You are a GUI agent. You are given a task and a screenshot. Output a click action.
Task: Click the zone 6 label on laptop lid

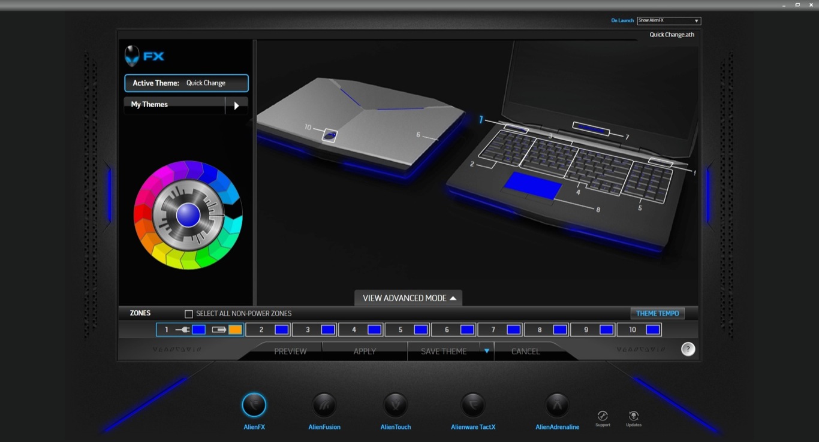point(418,135)
